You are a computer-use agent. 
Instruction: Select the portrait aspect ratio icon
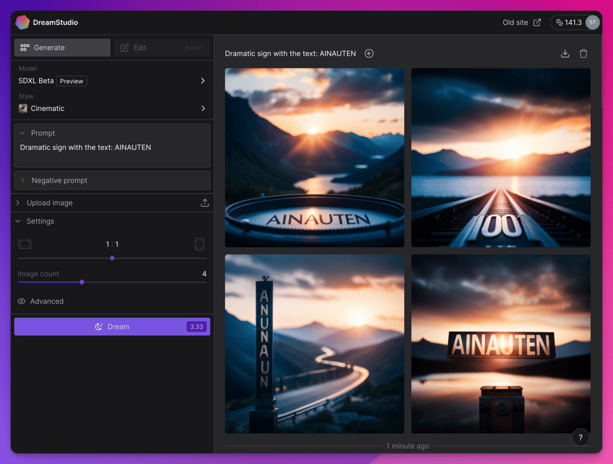point(199,244)
